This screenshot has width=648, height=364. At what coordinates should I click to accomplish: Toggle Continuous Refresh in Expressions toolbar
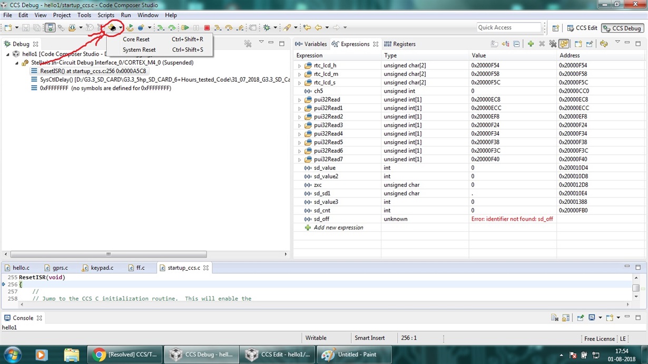tap(564, 44)
